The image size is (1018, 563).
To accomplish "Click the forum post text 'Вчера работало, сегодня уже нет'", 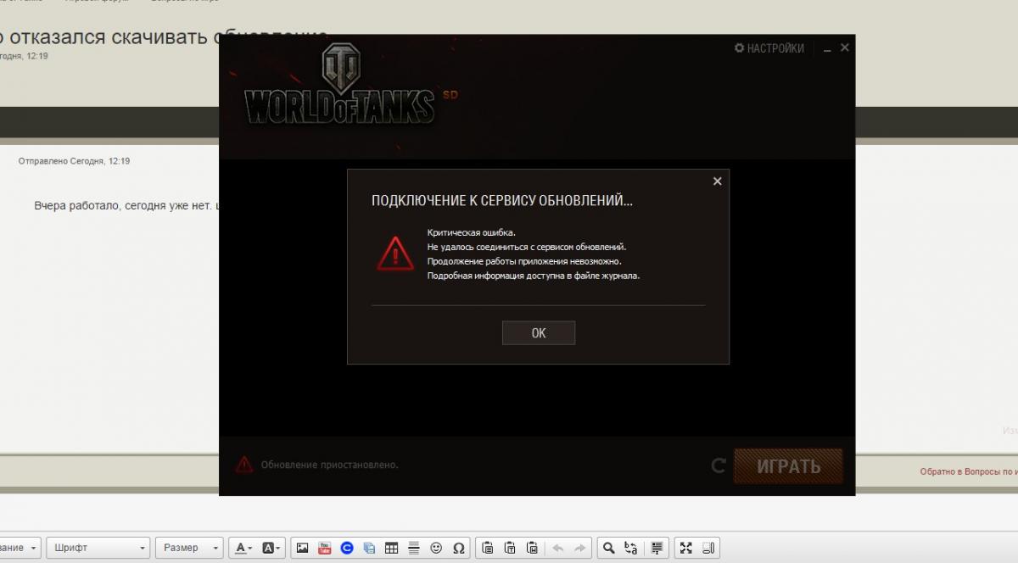I will click(124, 205).
